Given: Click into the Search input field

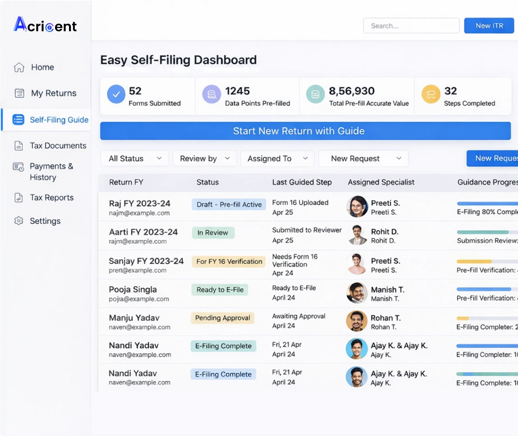Looking at the screenshot, I should click(411, 26).
